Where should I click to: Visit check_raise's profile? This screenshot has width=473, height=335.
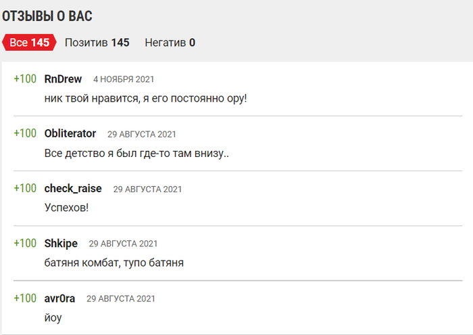pyautogui.click(x=73, y=189)
